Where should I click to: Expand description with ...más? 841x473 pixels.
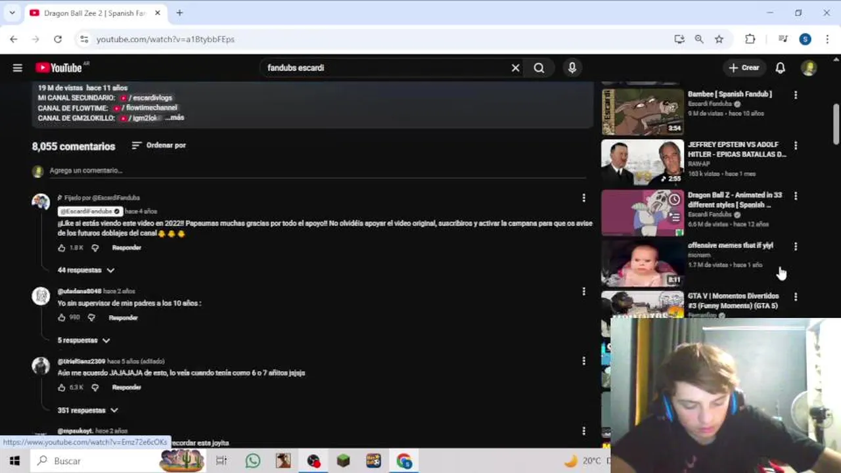[x=174, y=118]
